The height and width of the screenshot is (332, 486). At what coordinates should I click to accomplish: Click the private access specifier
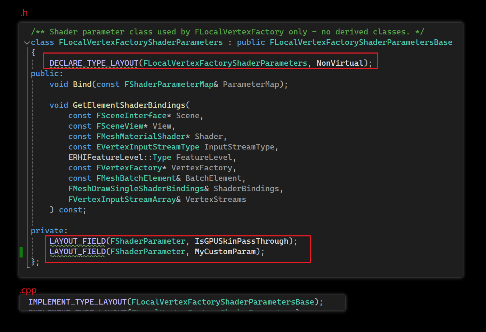[47, 231]
